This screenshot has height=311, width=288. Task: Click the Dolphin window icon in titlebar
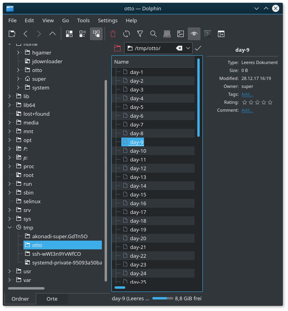pos(10,8)
